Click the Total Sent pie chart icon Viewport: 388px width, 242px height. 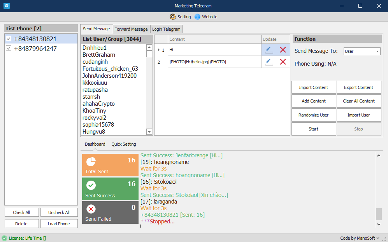[x=91, y=162]
